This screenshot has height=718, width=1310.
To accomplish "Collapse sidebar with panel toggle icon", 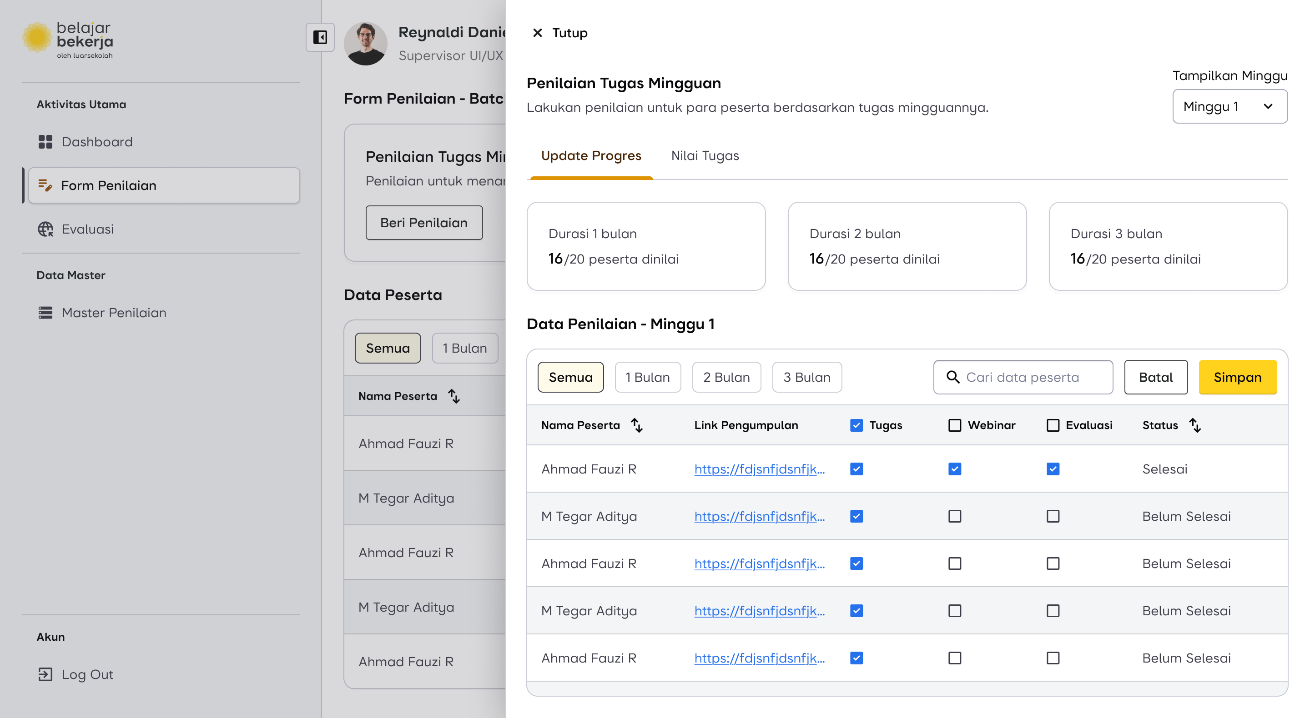I will 320,37.
